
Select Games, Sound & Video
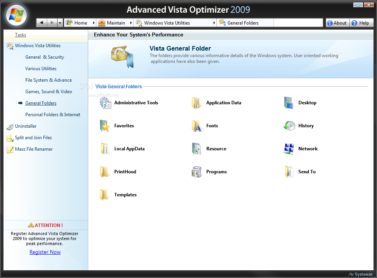[49, 92]
